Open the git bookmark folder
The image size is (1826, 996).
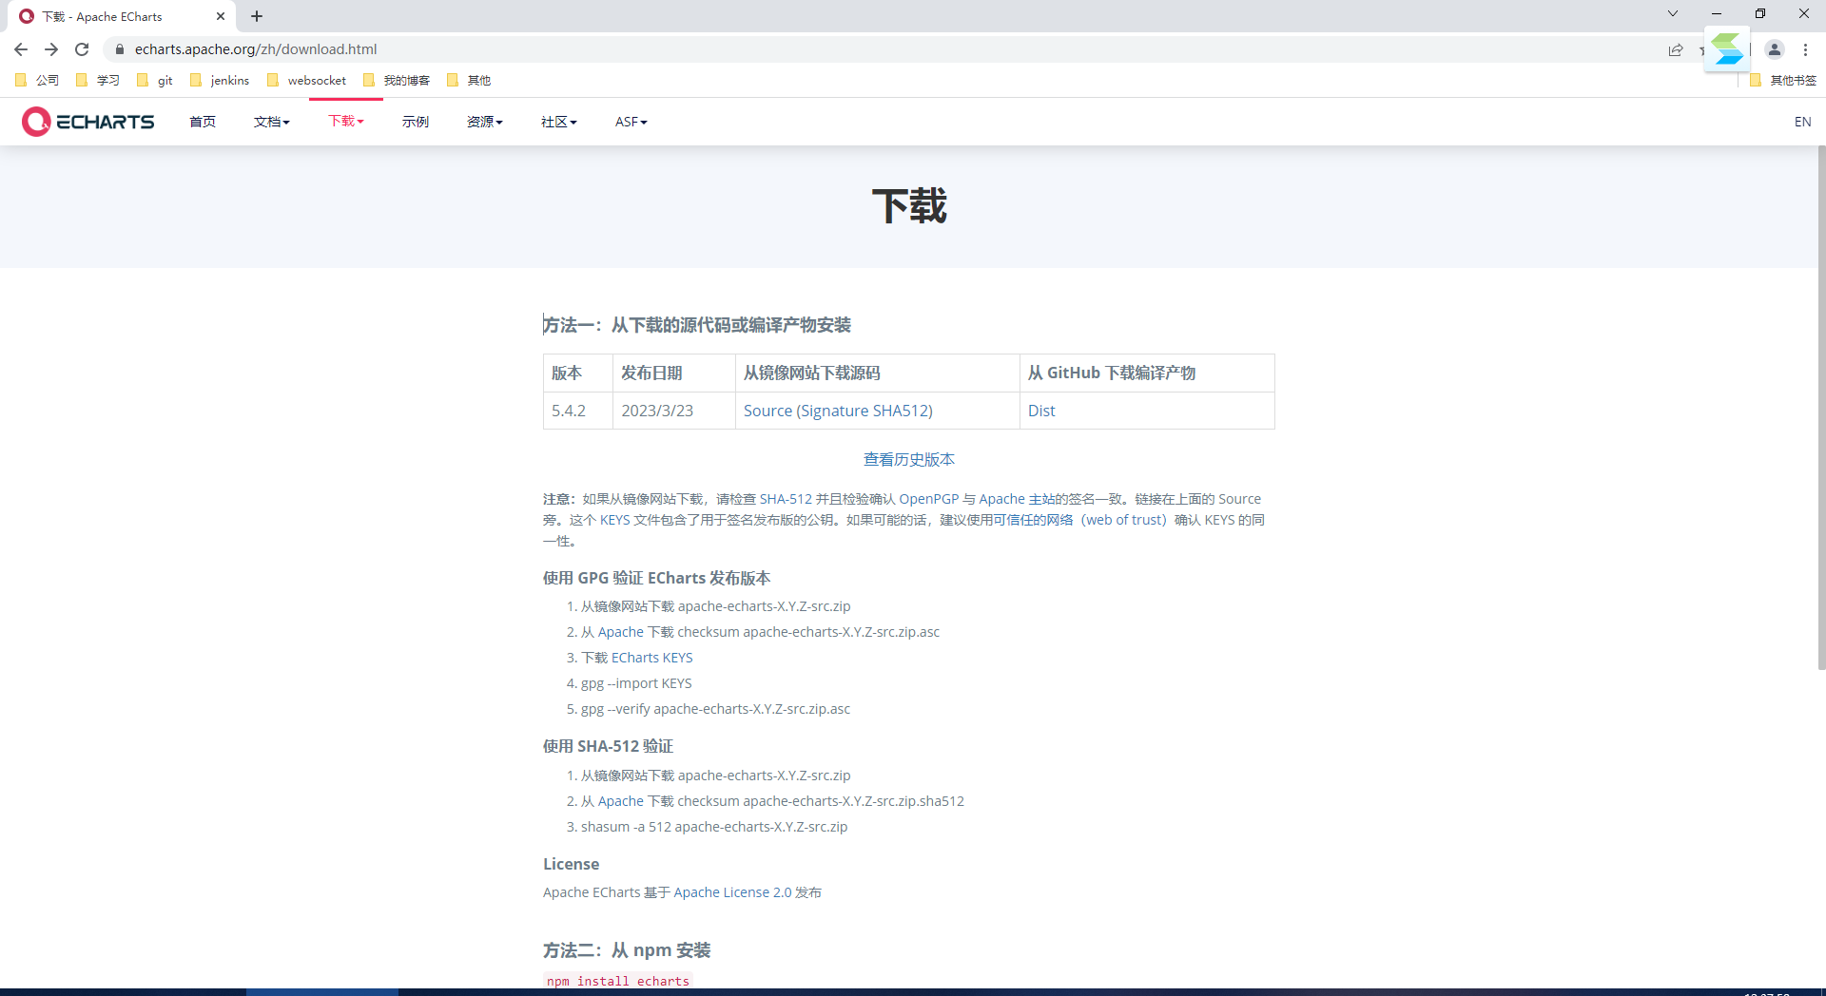coord(155,80)
